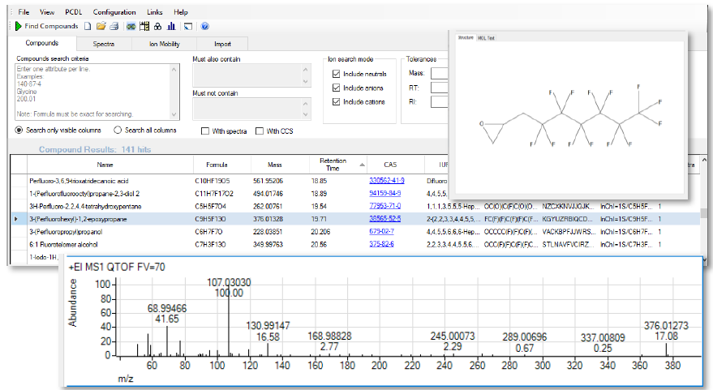The image size is (713, 390).
Task: Select the Structure tab in structure panel
Action: (x=465, y=38)
